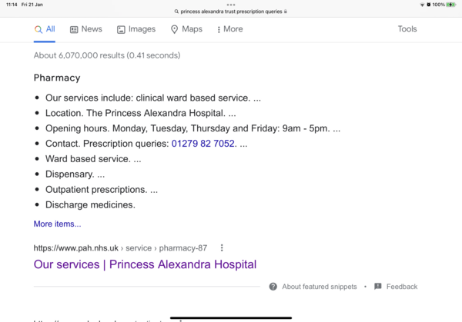Tap the Wi-Fi icon in status bar
This screenshot has width=462, height=322.
[x=422, y=5]
